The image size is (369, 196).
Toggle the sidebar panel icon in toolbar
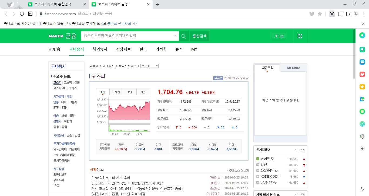340,14
